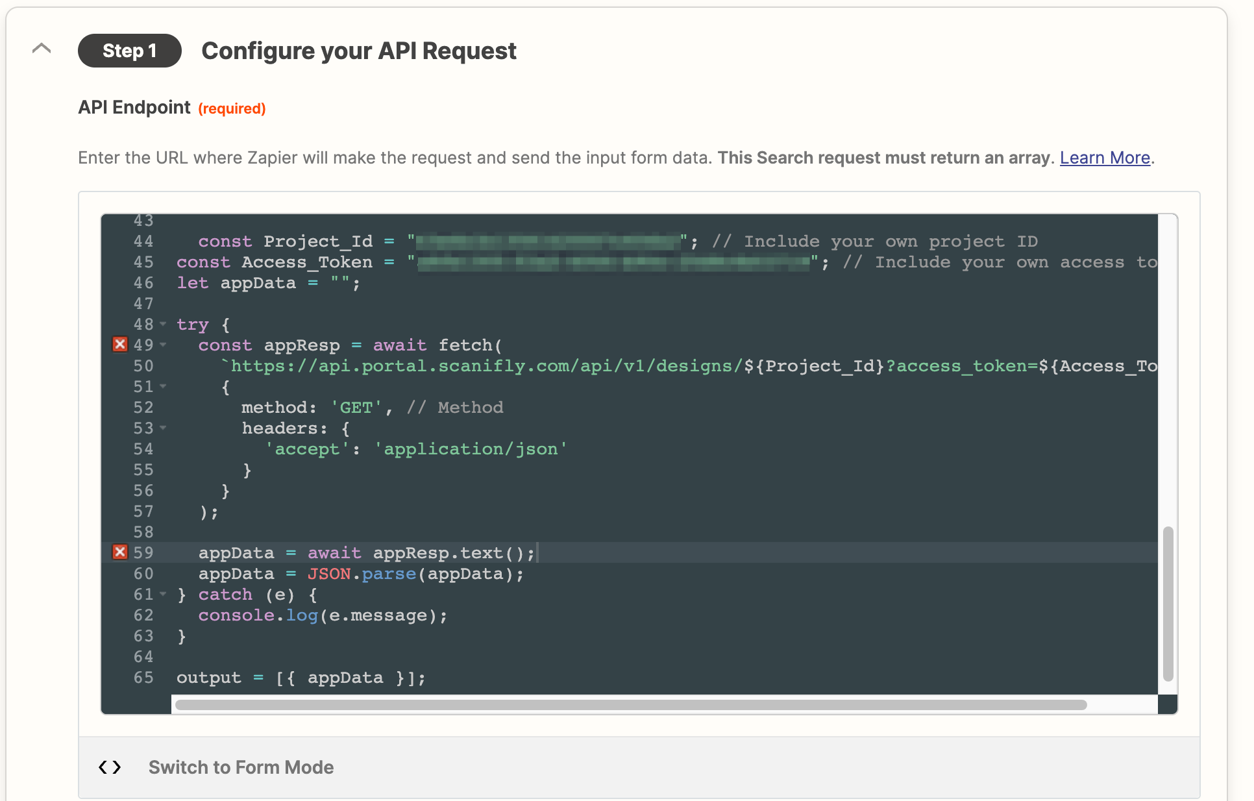The width and height of the screenshot is (1254, 801).
Task: Collapse Step 1 section with chevron
Action: [x=42, y=49]
